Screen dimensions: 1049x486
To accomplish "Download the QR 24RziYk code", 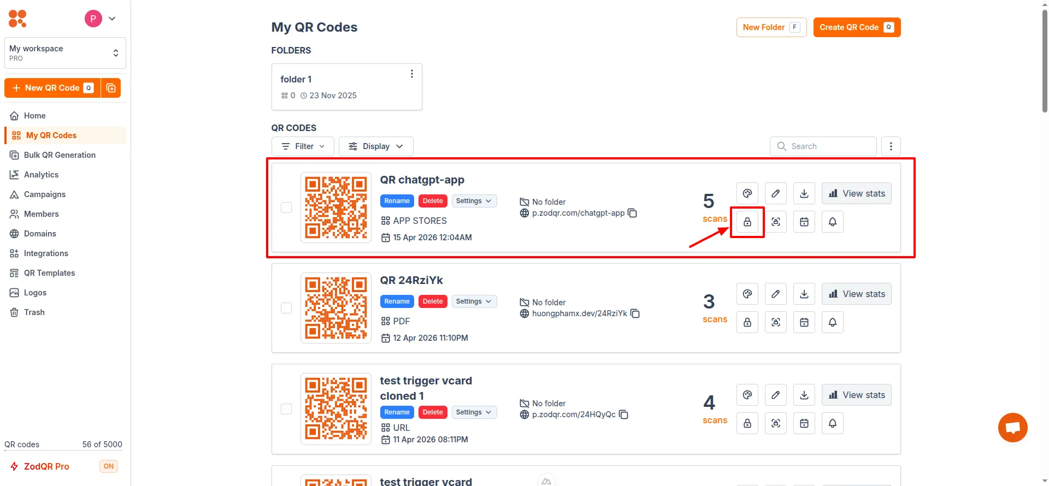I will tap(804, 294).
